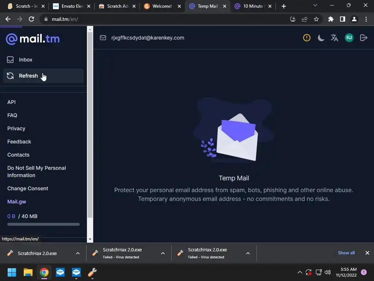The height and width of the screenshot is (281, 374).
Task: Click the browser forward arrow
Action: tap(20, 19)
